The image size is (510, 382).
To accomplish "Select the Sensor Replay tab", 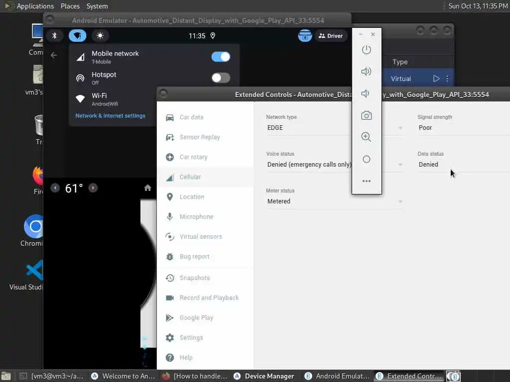I will 205,137.
